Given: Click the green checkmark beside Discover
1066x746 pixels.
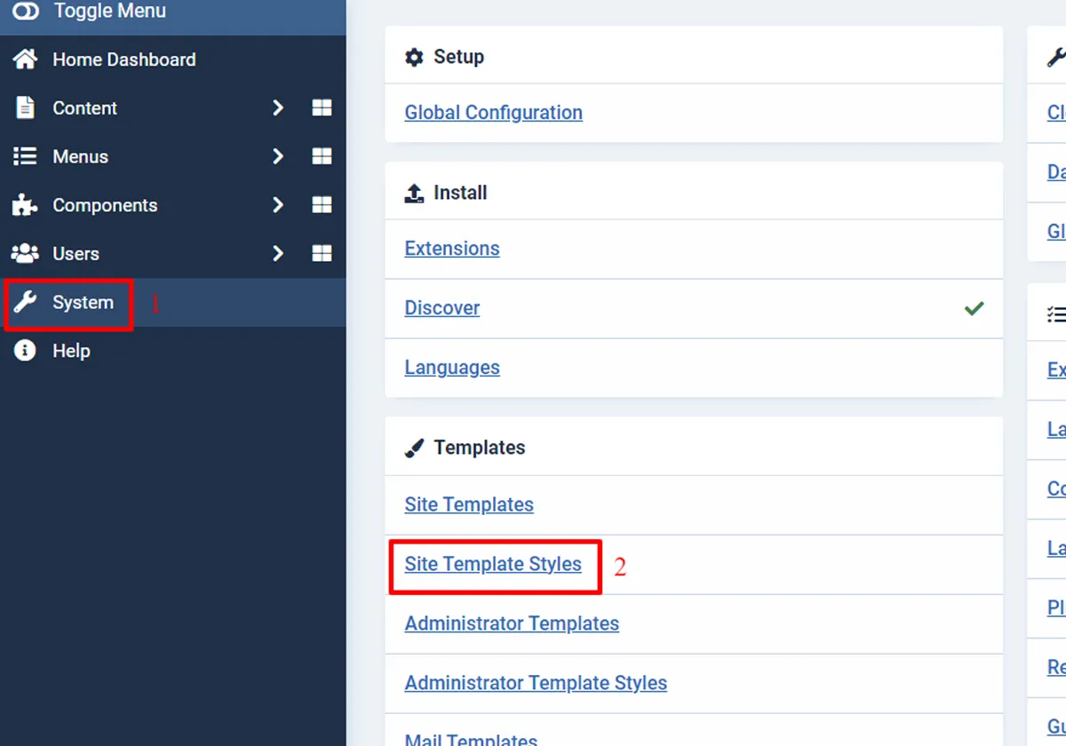Looking at the screenshot, I should click(x=975, y=308).
